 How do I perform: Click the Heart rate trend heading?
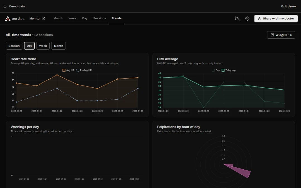click(x=23, y=59)
